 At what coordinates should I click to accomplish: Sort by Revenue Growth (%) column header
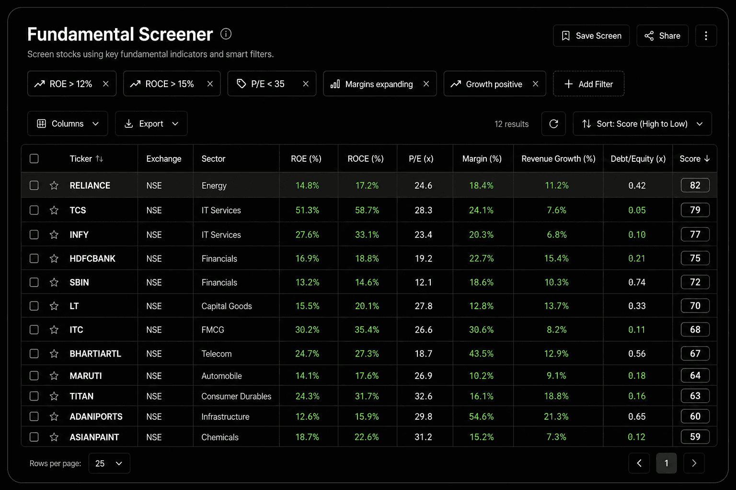pyautogui.click(x=558, y=158)
